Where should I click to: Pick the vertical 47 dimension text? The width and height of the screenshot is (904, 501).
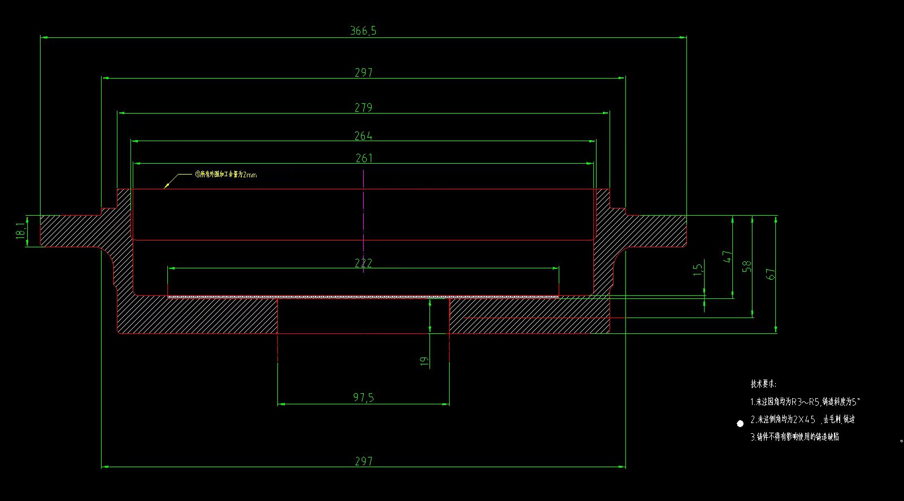click(x=728, y=257)
